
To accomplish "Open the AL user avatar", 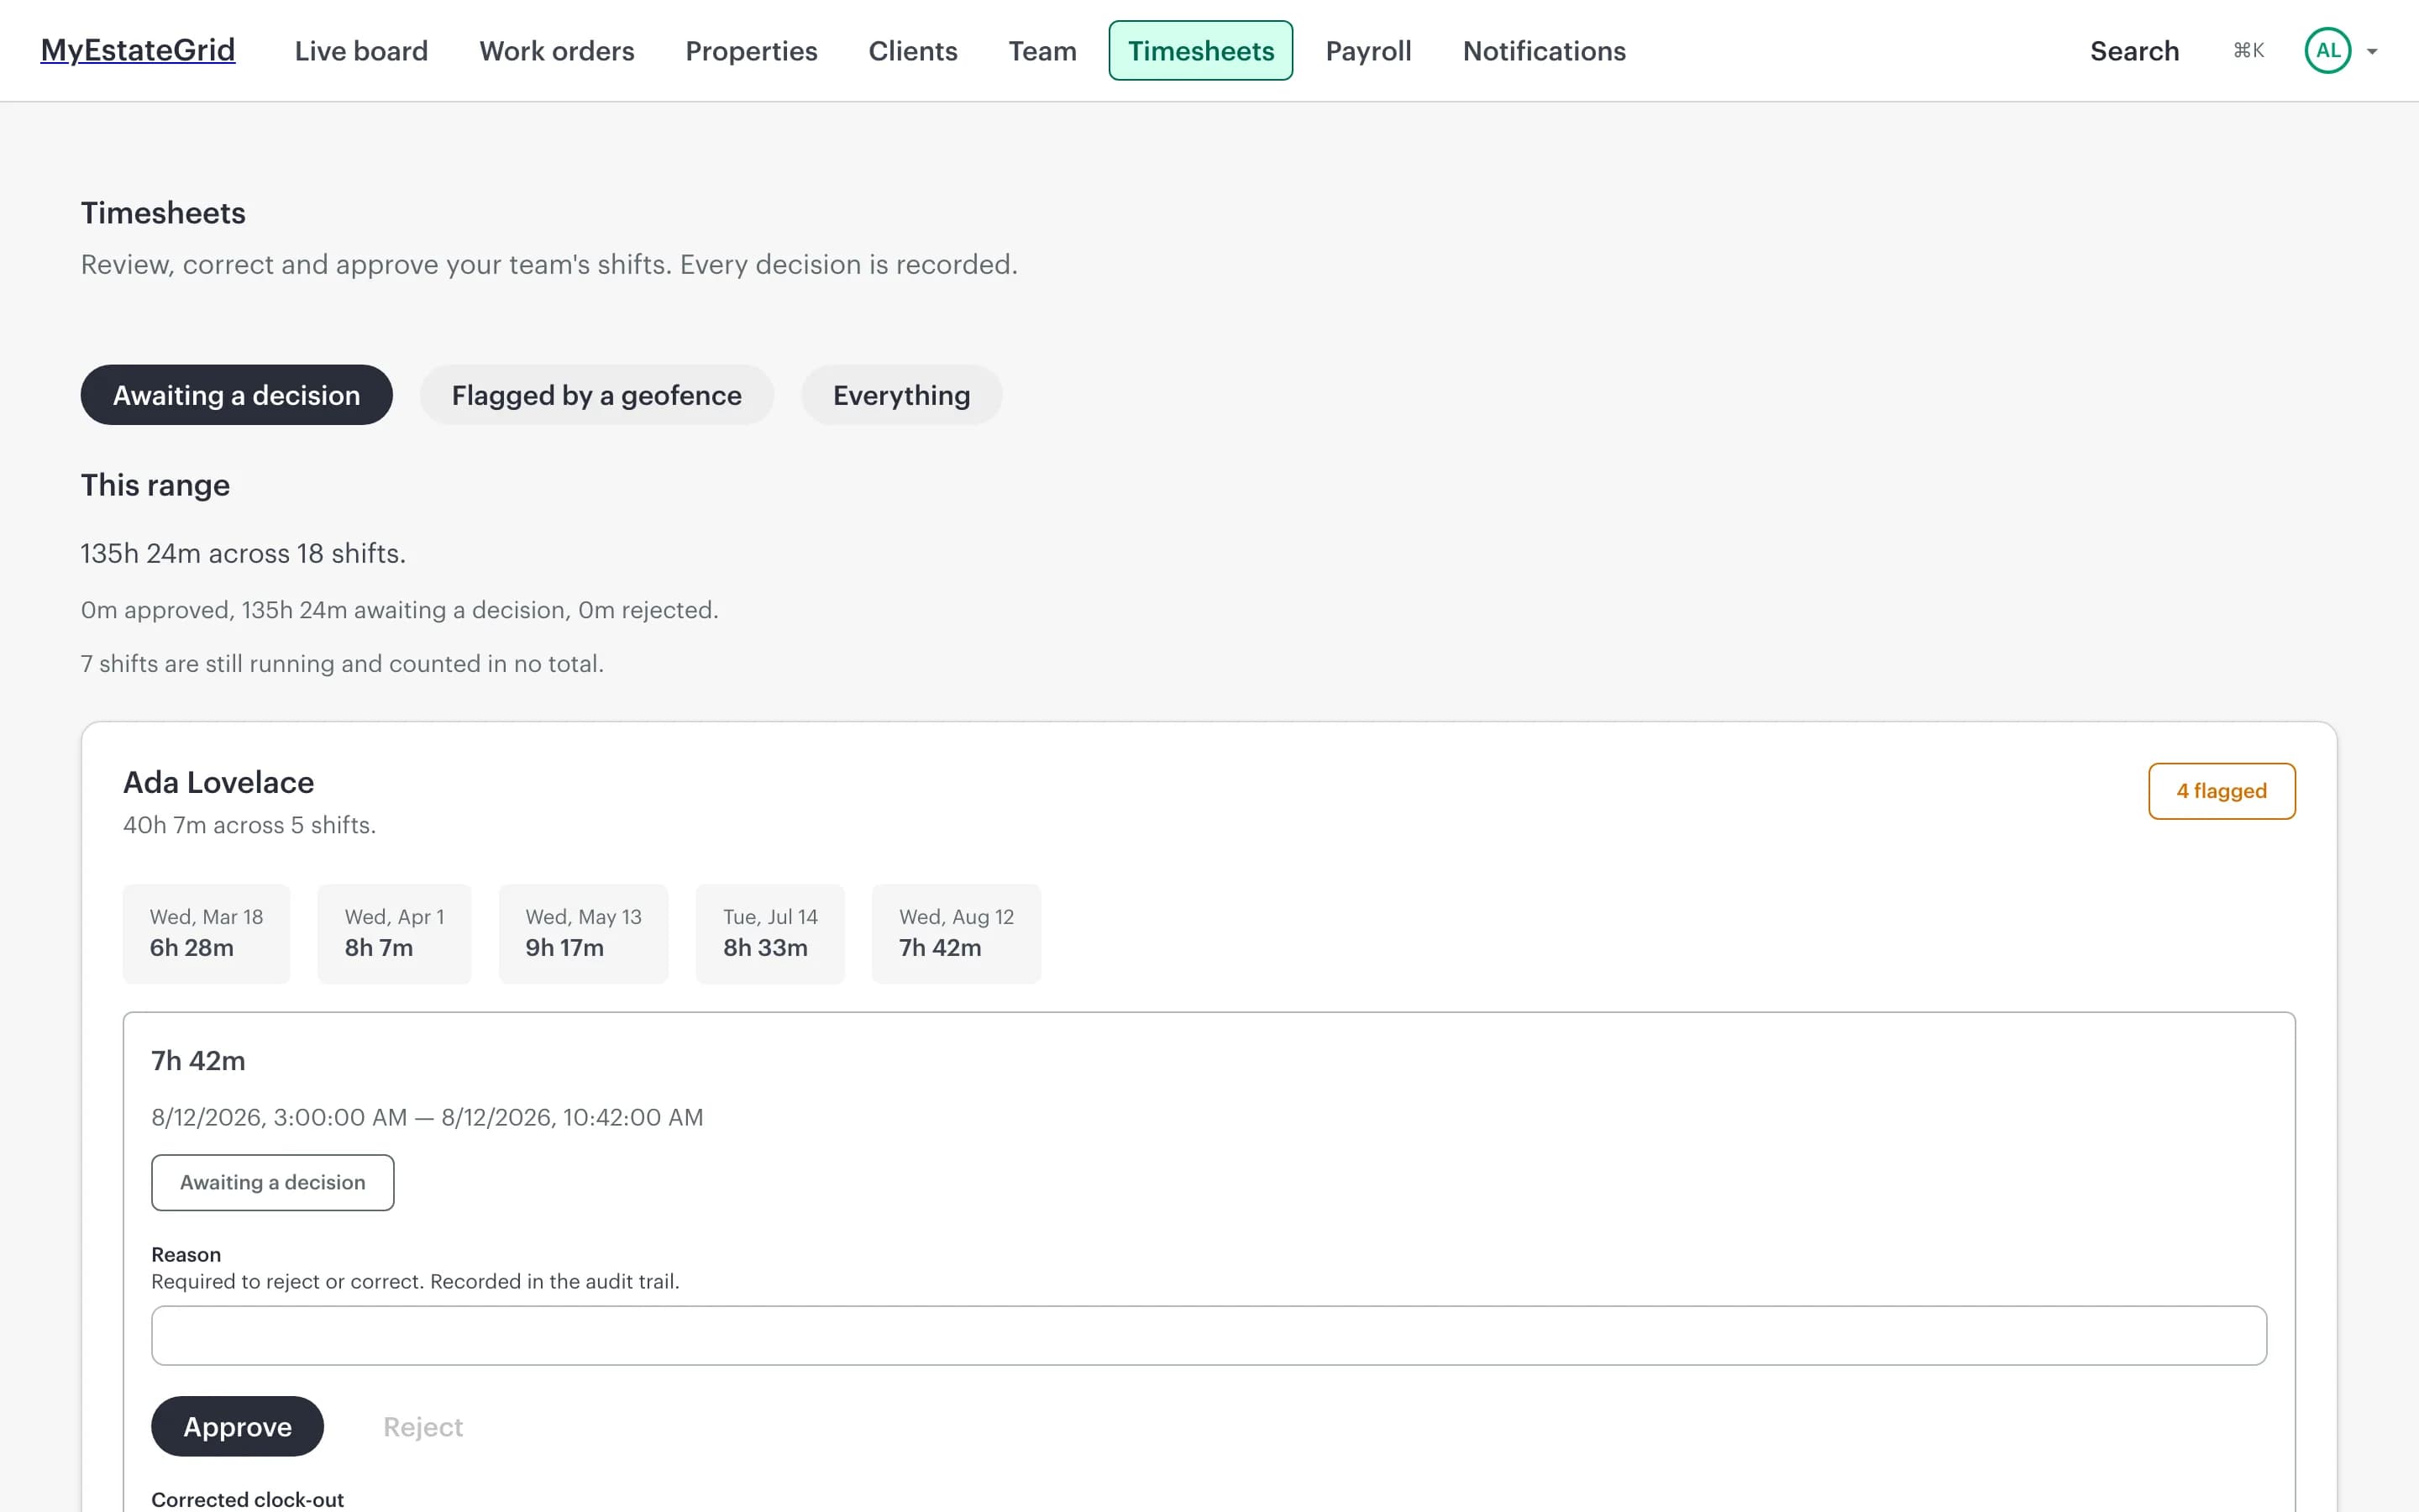I will click(x=2327, y=51).
